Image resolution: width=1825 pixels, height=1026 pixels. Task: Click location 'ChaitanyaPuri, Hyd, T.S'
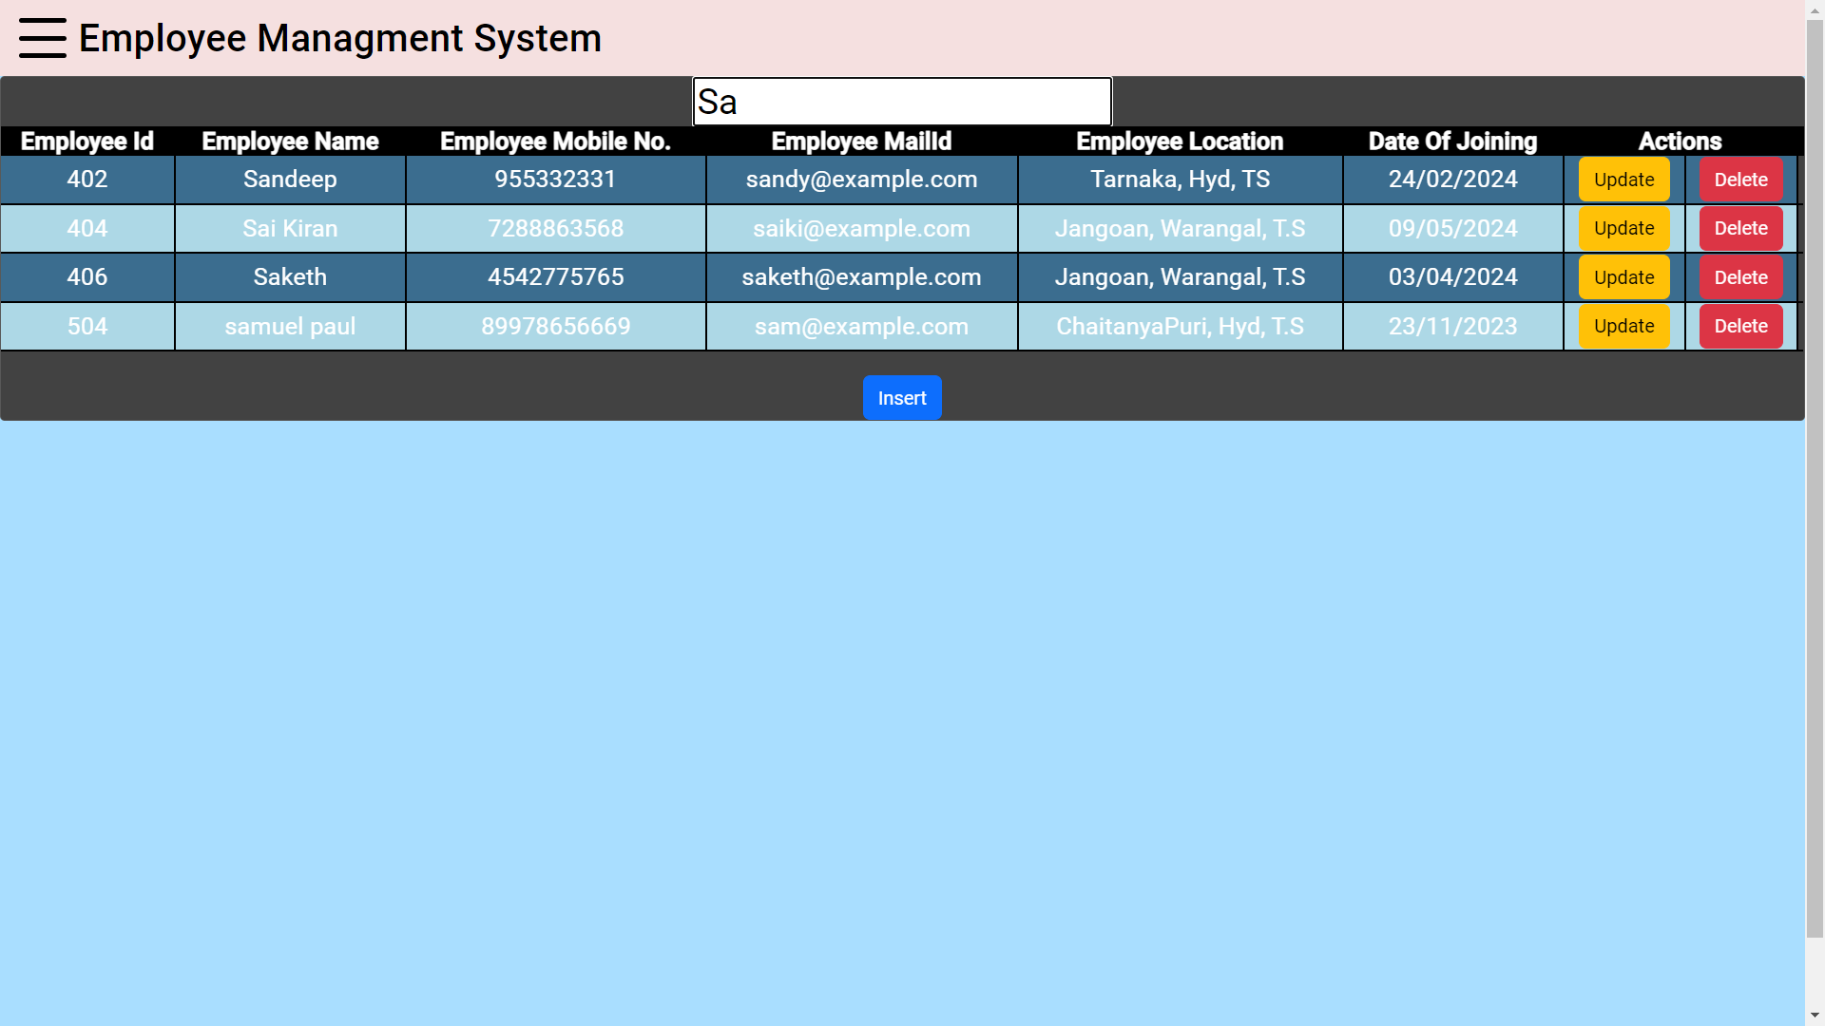click(x=1180, y=326)
